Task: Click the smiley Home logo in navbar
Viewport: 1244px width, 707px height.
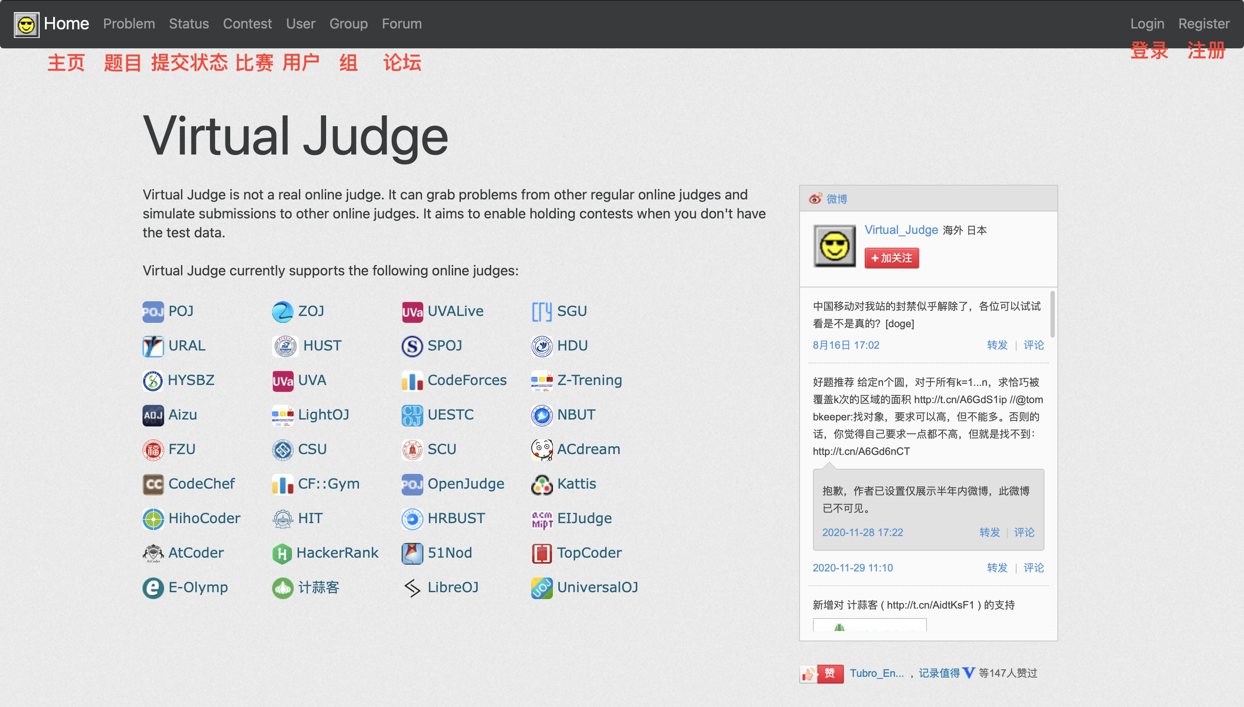Action: click(x=26, y=24)
